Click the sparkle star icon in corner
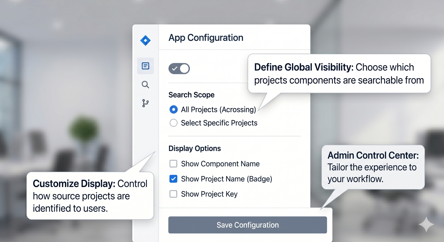Image resolution: width=444 pixels, height=242 pixels. click(x=426, y=224)
